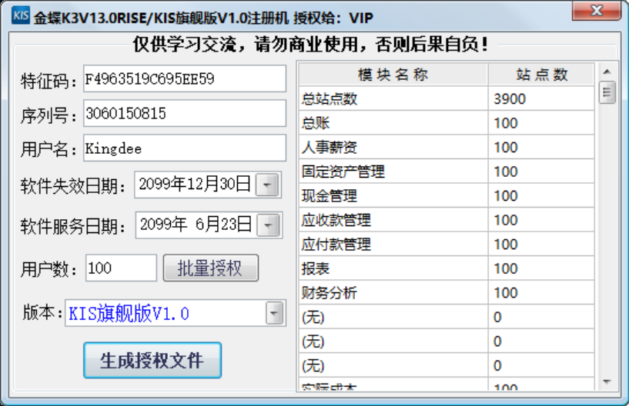Select the 应收款管理 module row
The height and width of the screenshot is (406, 629).
coord(446,220)
